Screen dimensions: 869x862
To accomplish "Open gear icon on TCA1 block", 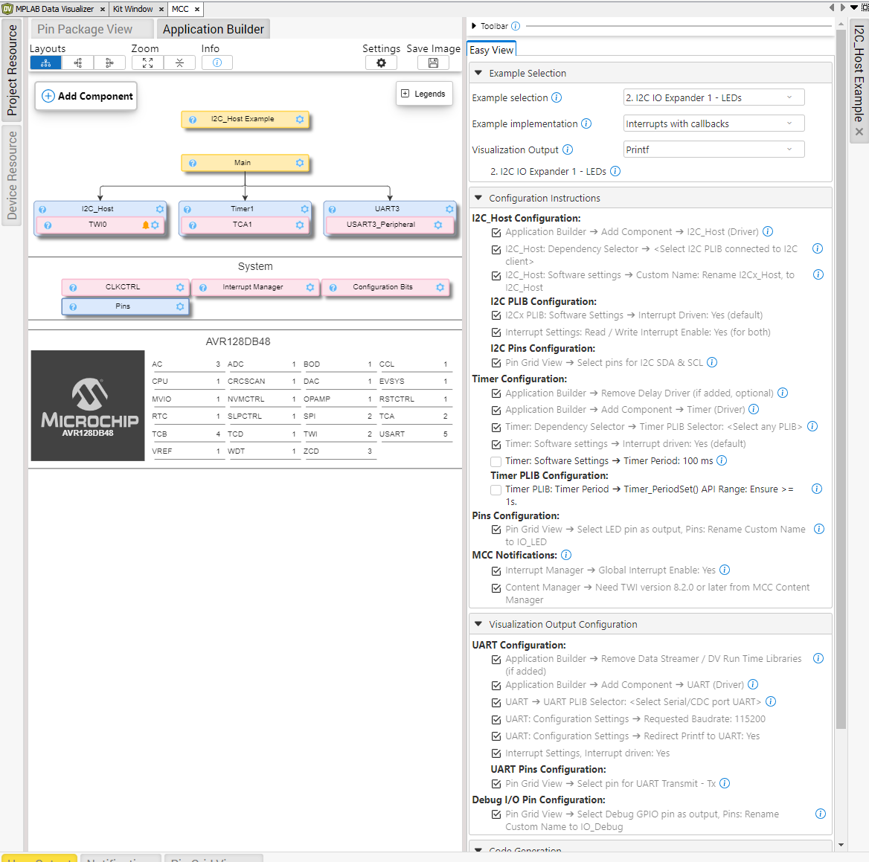I will pos(300,225).
